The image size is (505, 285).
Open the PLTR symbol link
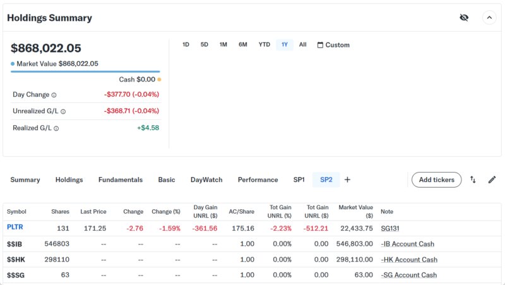click(x=15, y=227)
